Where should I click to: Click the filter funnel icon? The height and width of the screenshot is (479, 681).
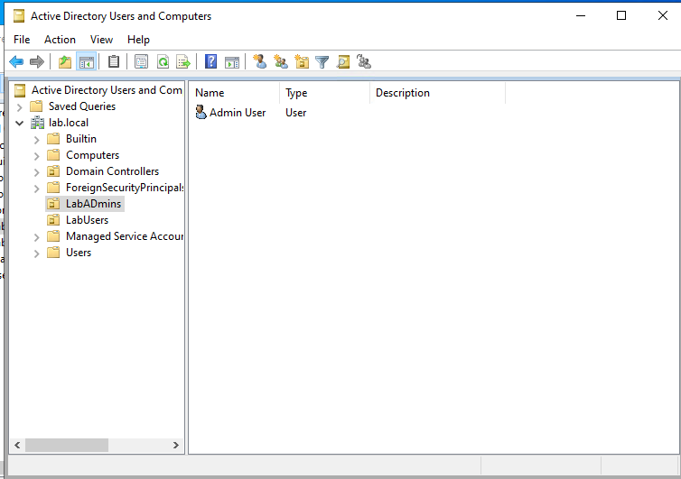pyautogui.click(x=322, y=62)
